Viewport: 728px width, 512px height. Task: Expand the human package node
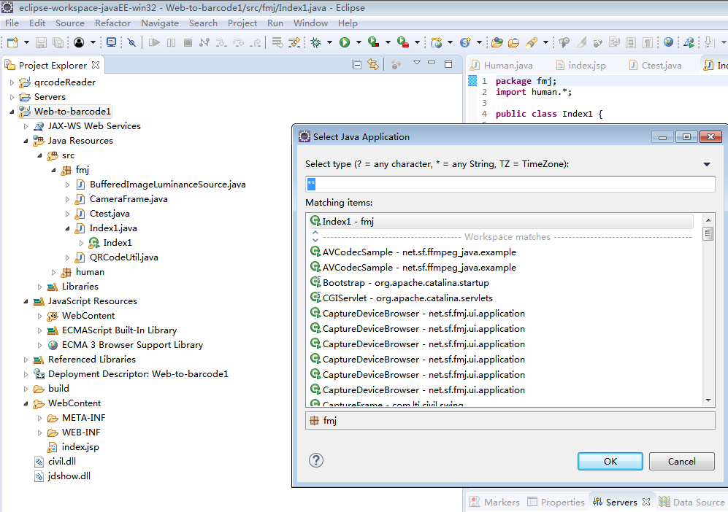[54, 272]
